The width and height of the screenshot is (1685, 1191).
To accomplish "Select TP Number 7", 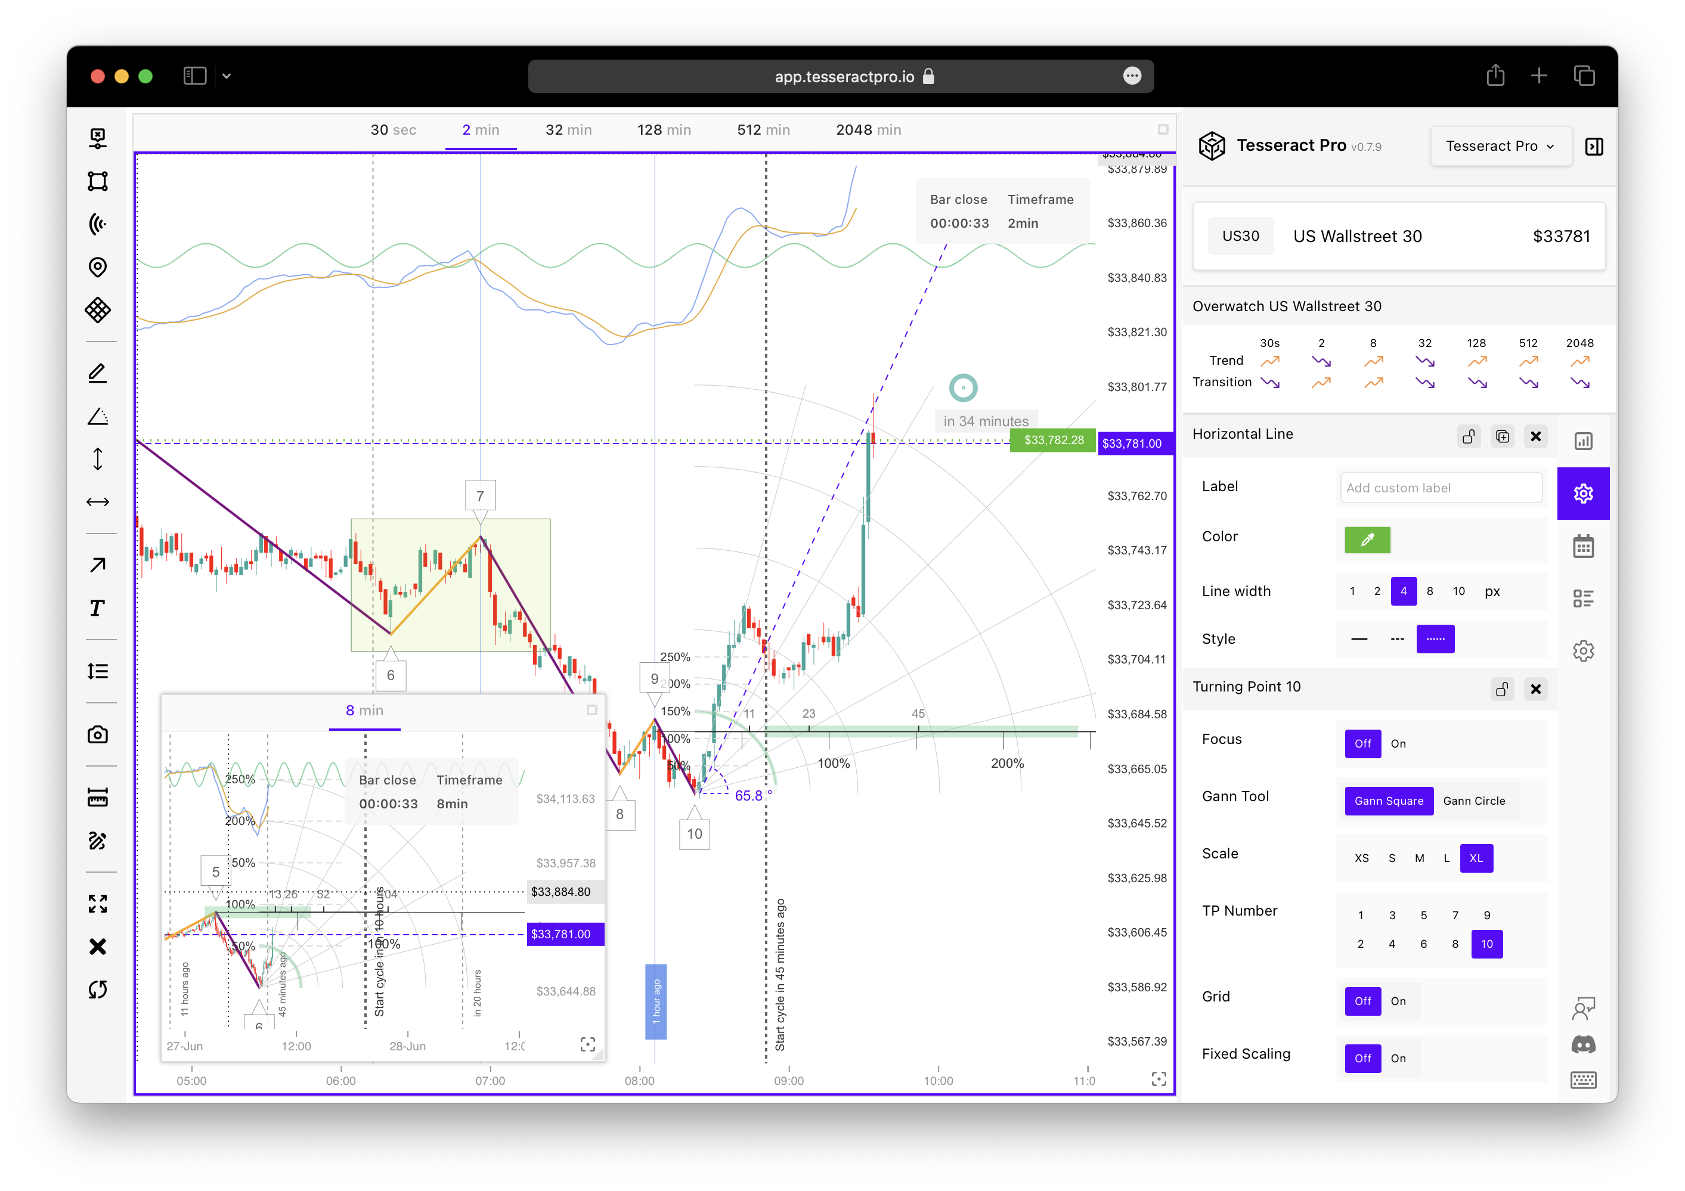I will [x=1455, y=915].
